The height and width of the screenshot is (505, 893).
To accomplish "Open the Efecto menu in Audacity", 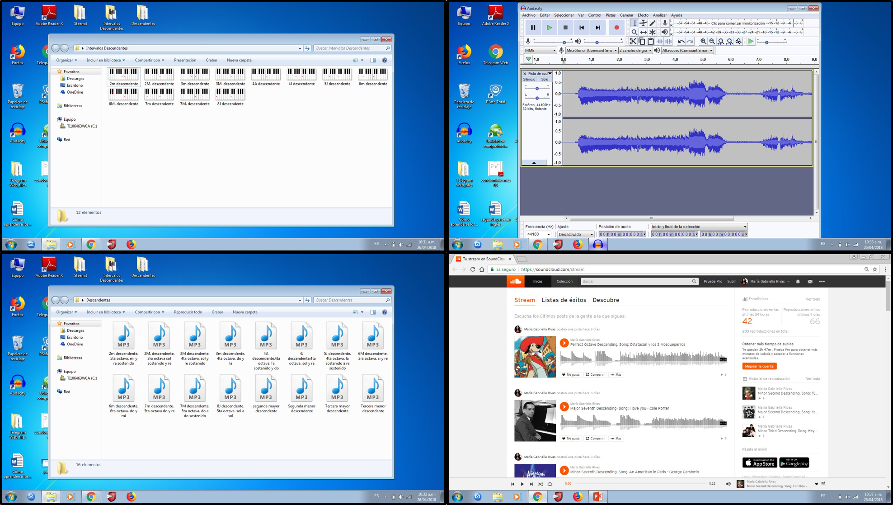I will pyautogui.click(x=643, y=15).
